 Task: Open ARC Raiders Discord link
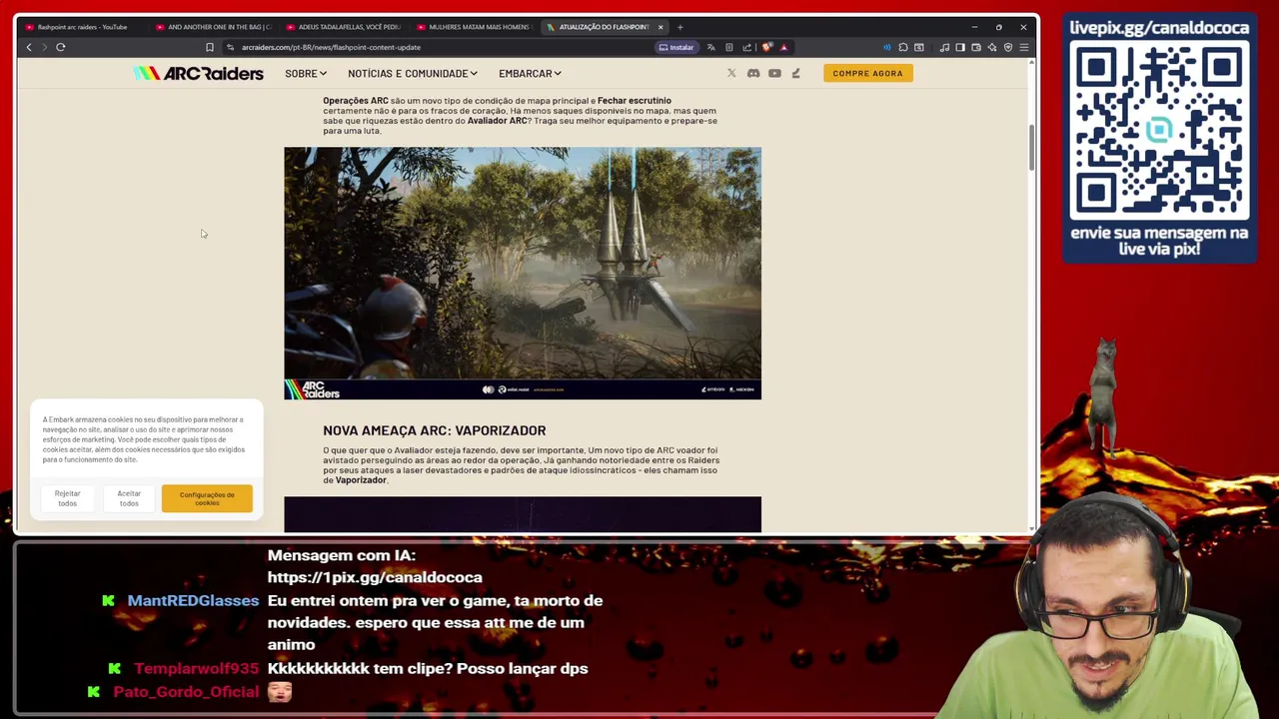pos(753,73)
